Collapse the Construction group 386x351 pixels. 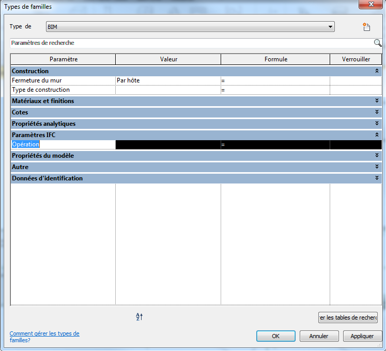(x=377, y=71)
